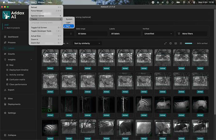216x140 pixels.
Task: Open the Unverified dropdown under Verified
Action: (158, 33)
